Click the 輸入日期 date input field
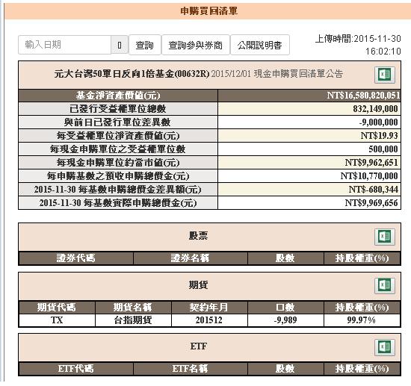This screenshot has height=386, width=411. (65, 45)
